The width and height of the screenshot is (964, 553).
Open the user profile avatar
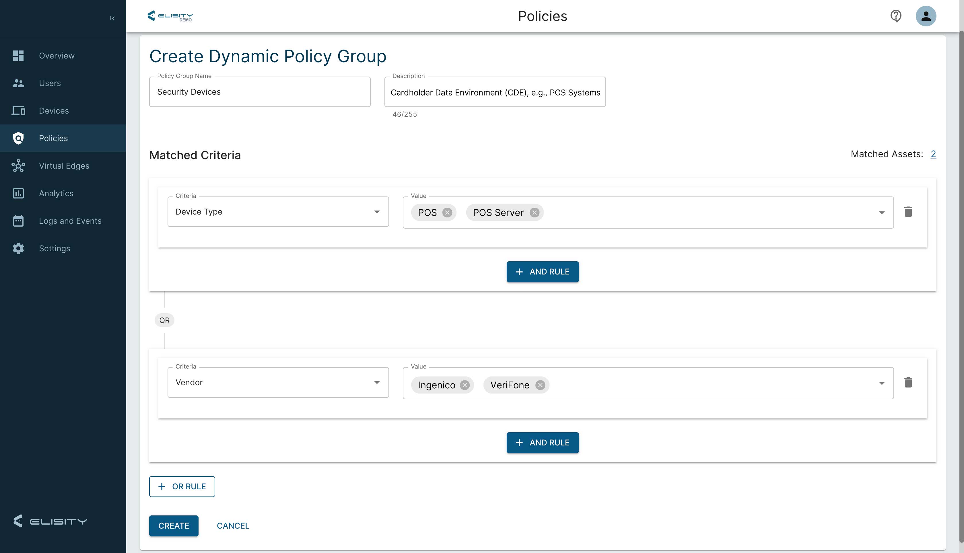point(926,16)
